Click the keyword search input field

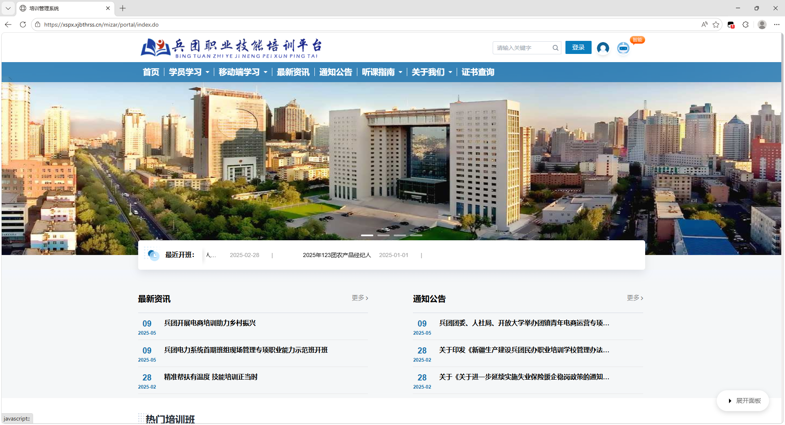click(x=522, y=48)
